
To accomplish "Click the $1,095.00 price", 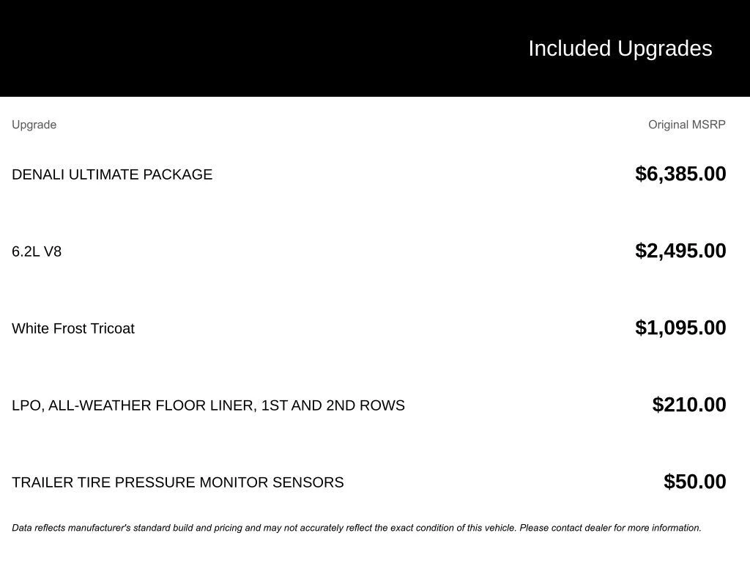I will pyautogui.click(x=680, y=328).
